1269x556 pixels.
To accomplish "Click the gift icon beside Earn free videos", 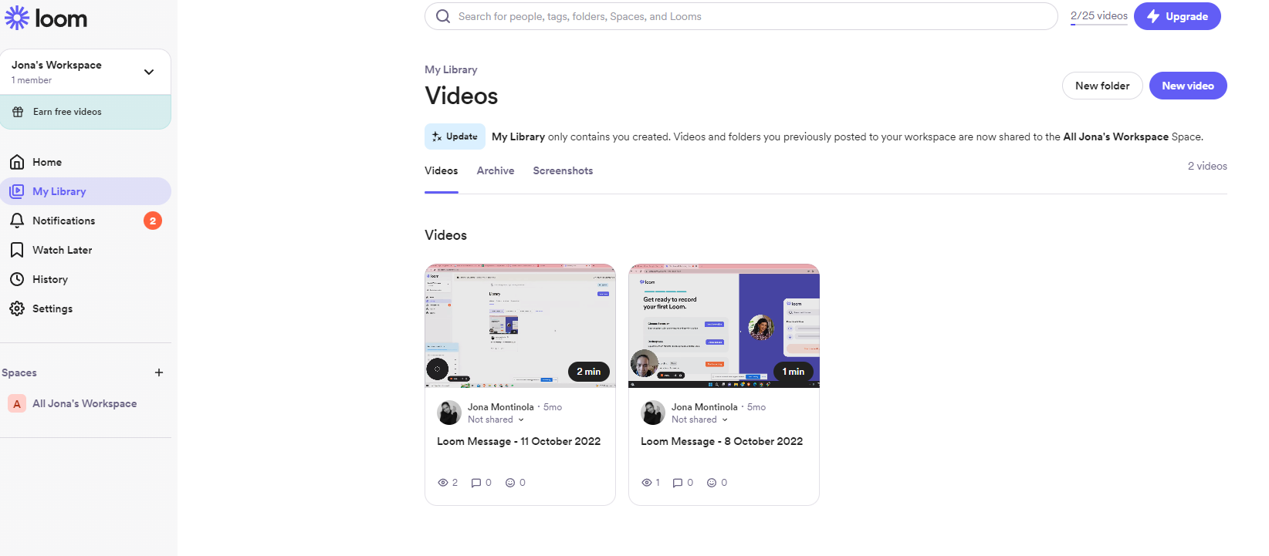I will [18, 112].
